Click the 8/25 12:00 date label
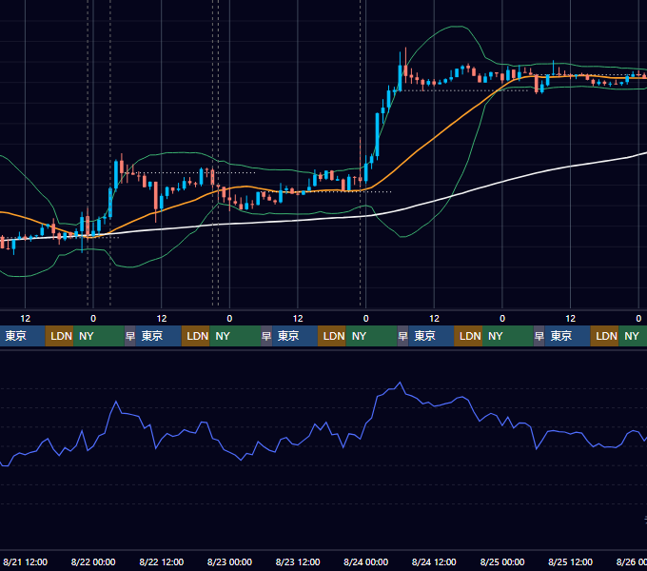 point(570,561)
